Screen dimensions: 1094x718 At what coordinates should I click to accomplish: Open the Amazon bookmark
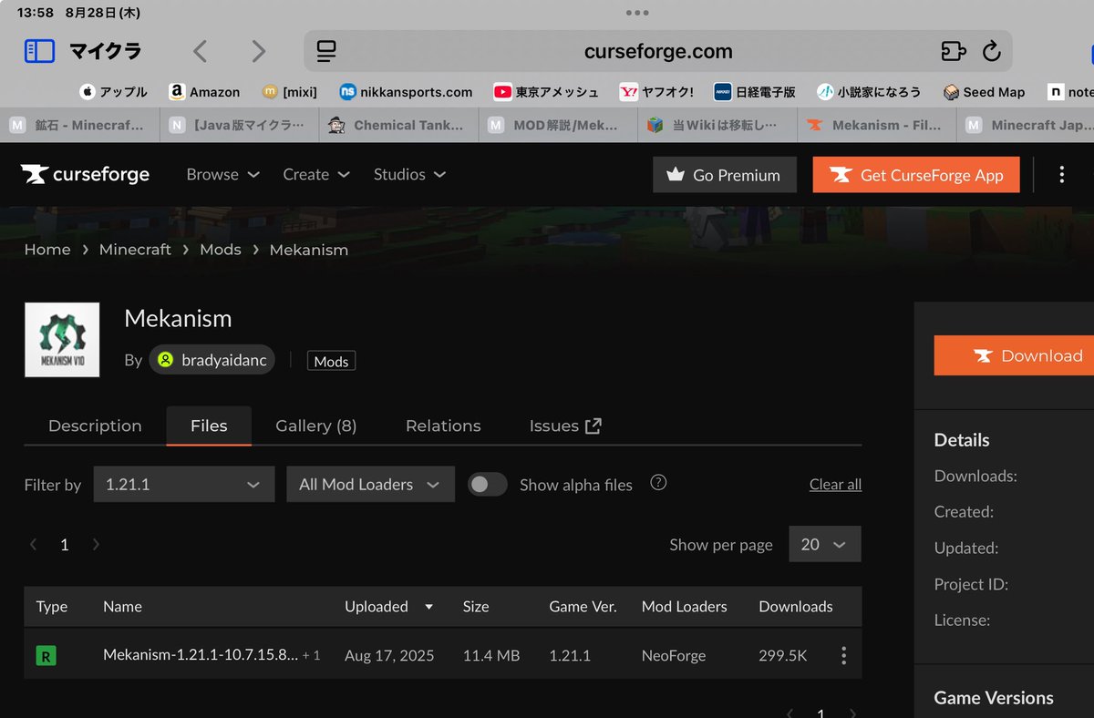[x=204, y=92]
